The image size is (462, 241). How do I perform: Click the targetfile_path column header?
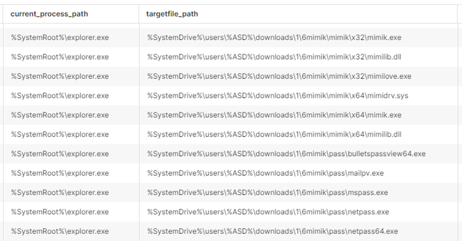172,14
